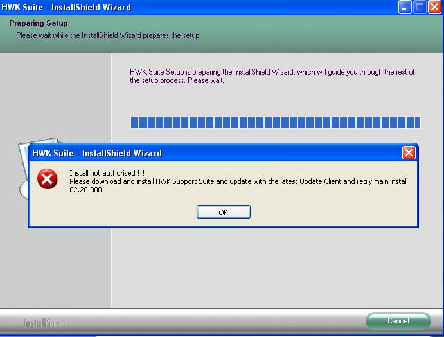
Task: Close the main HWK Suite wizard window
Action: point(434,7)
